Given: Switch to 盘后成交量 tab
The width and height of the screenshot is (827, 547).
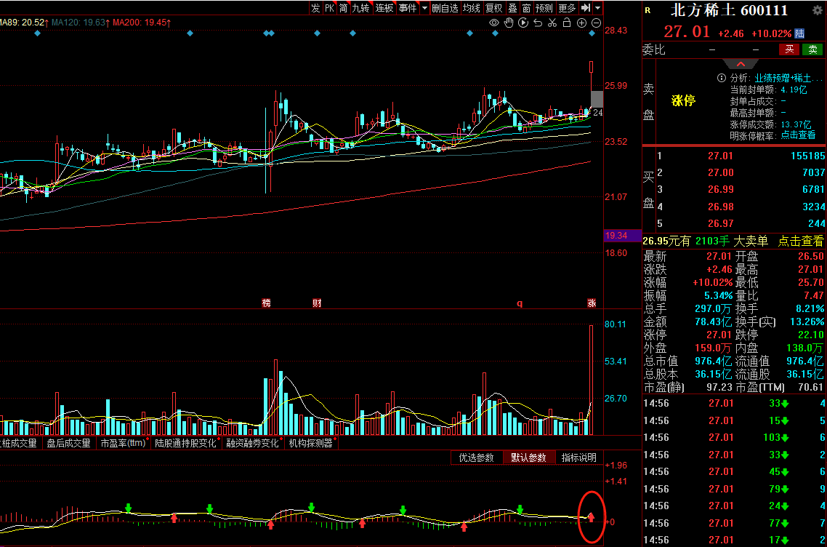Looking at the screenshot, I should pos(68,443).
